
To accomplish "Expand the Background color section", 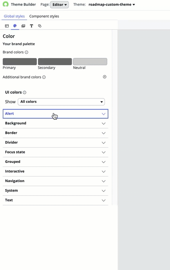I will point(55,123).
